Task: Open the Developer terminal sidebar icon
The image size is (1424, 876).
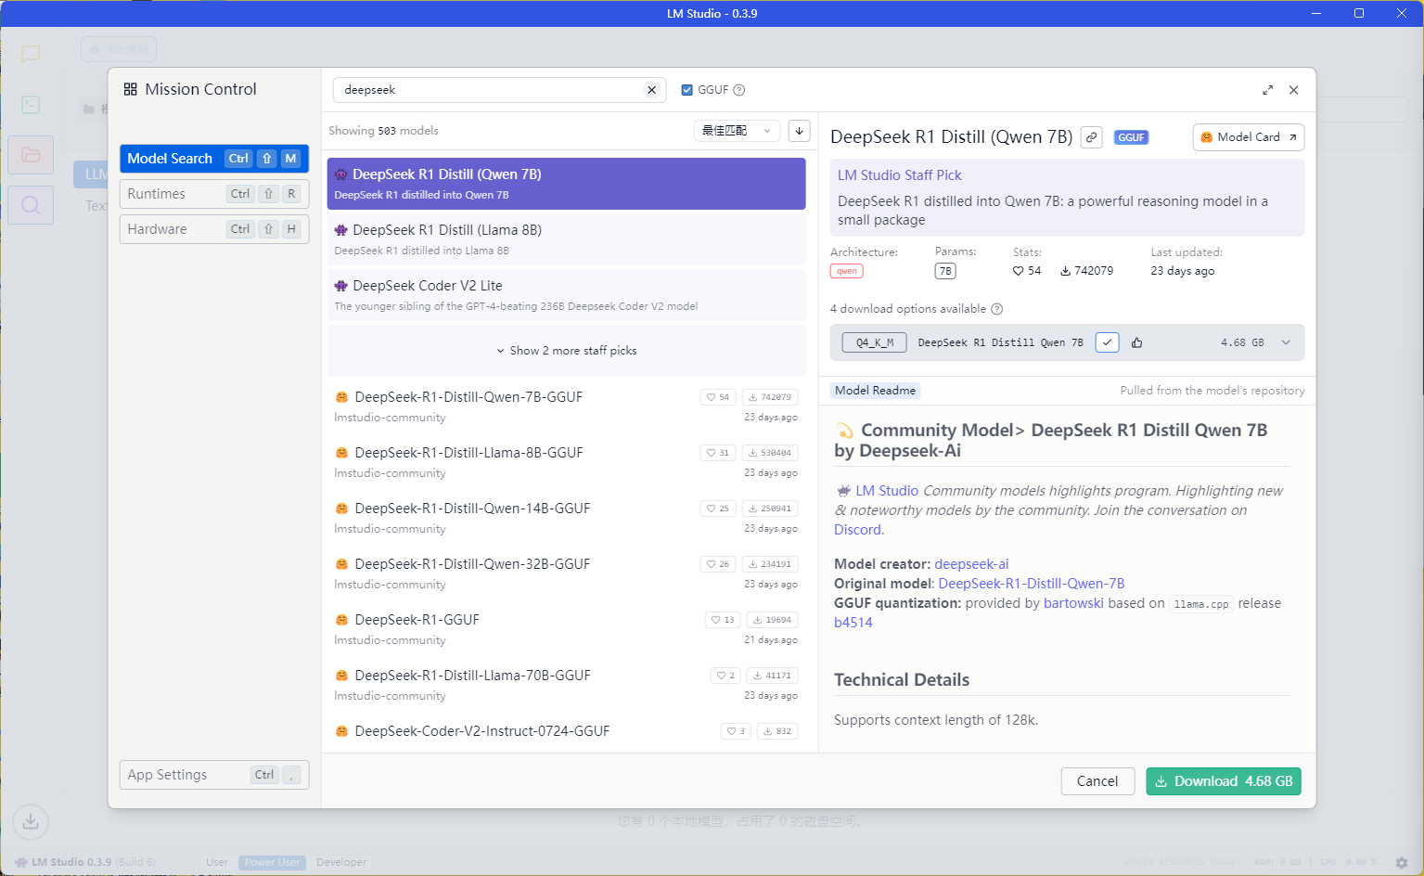Action: pyautogui.click(x=31, y=104)
